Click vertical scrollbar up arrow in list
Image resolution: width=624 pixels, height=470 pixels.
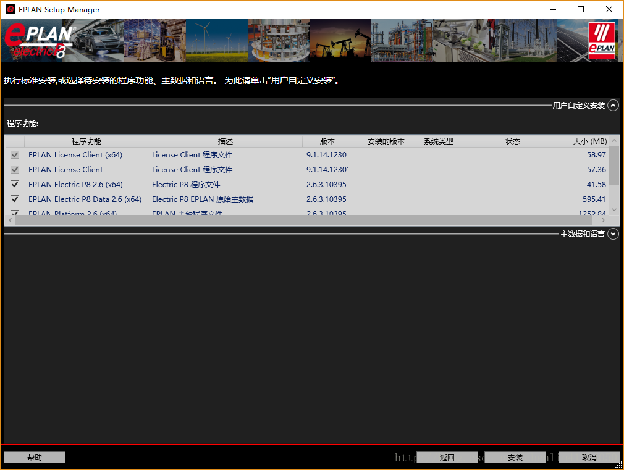tap(615, 140)
